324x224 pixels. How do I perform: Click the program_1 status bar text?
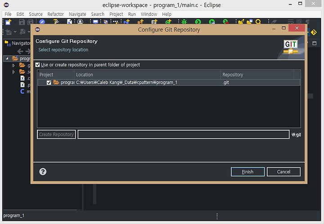coord(13,215)
